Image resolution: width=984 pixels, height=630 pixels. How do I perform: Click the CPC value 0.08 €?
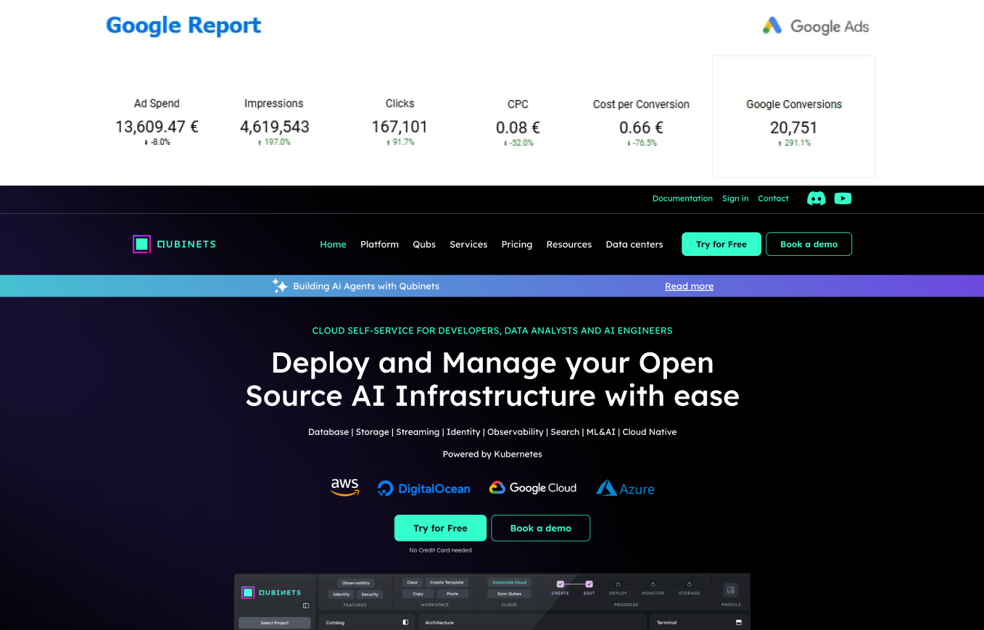(518, 128)
